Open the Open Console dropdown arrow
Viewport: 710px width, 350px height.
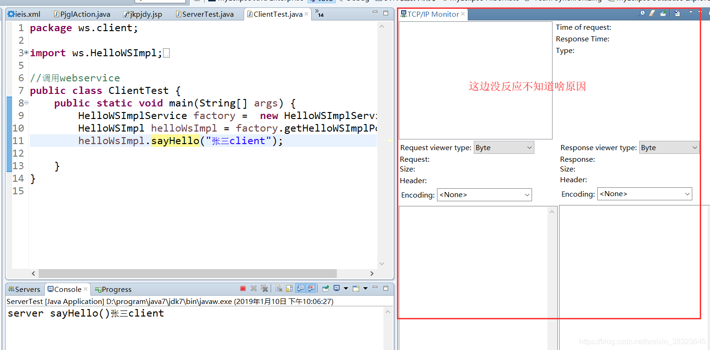pyautogui.click(x=365, y=289)
